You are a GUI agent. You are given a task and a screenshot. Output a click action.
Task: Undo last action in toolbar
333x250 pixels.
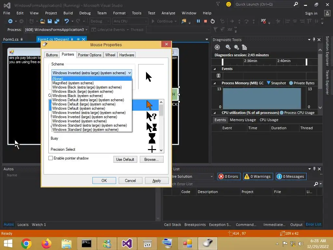coord(67,21)
